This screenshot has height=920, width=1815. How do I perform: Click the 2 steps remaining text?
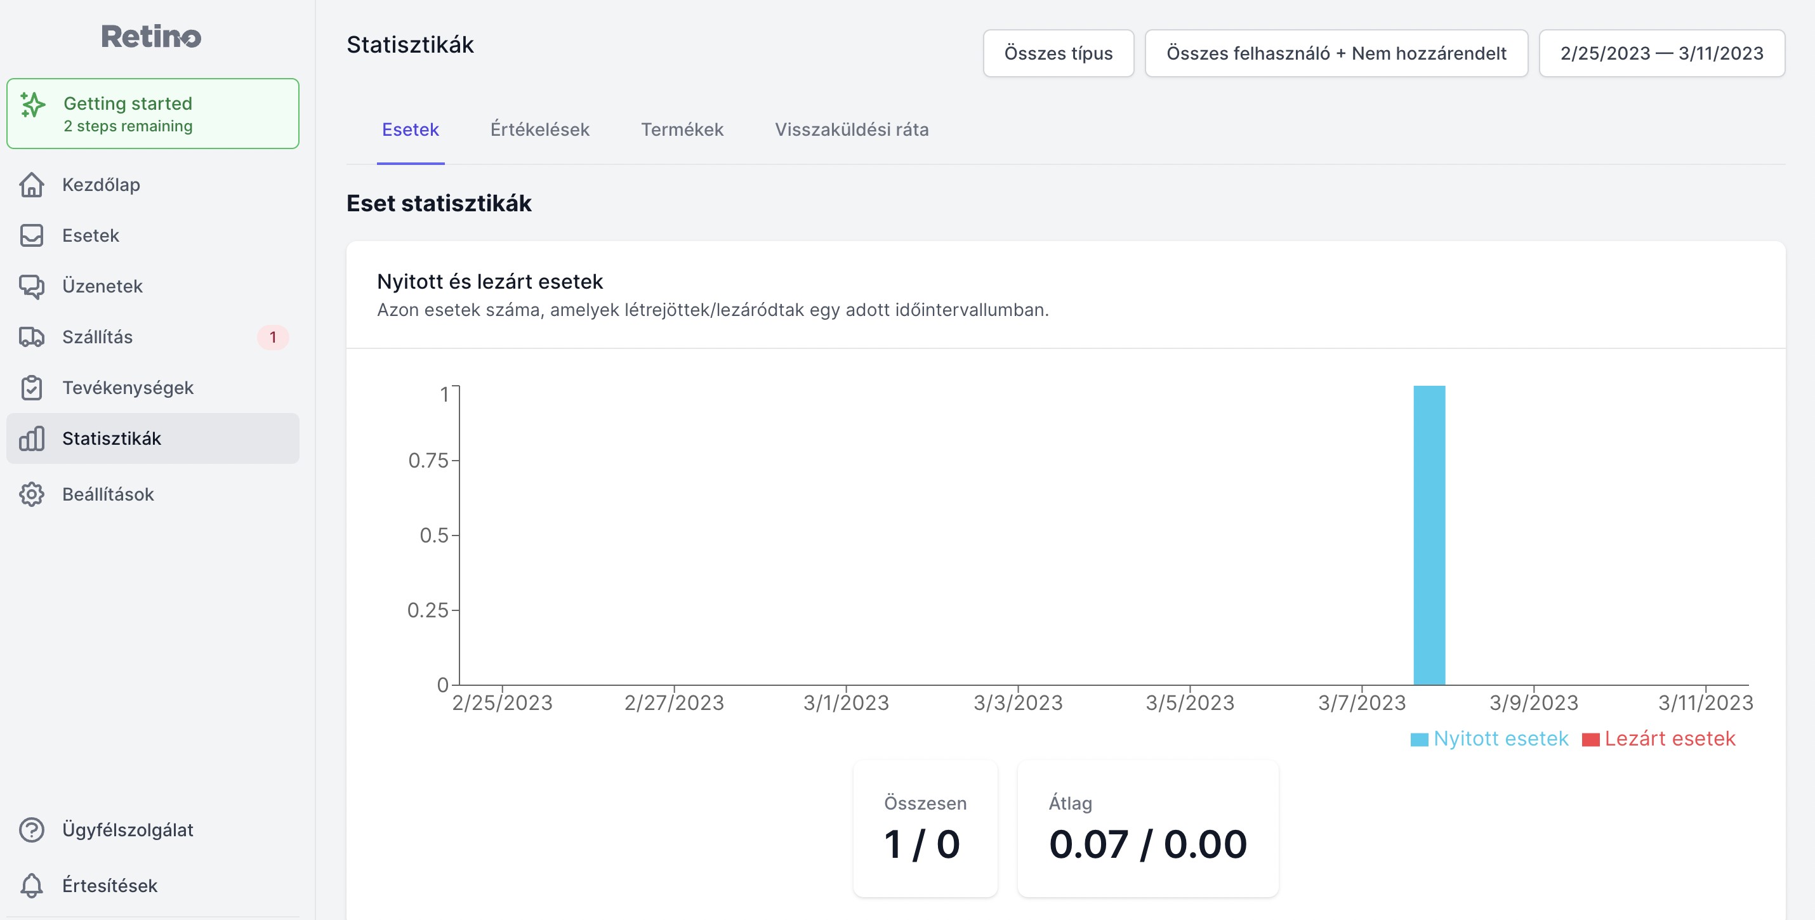point(128,126)
